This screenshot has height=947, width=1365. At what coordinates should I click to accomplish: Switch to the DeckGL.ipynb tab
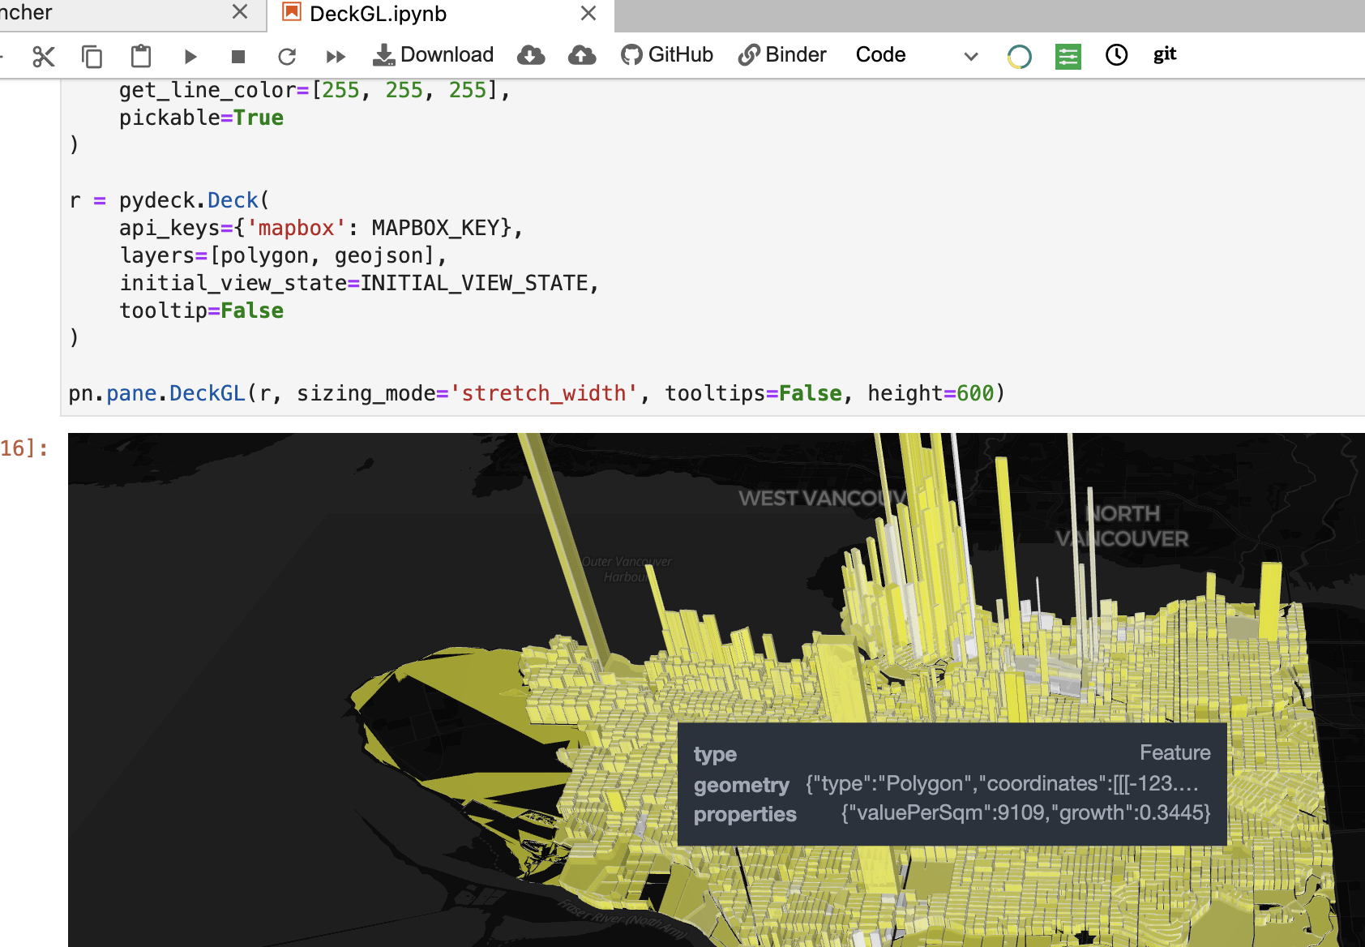pos(375,13)
